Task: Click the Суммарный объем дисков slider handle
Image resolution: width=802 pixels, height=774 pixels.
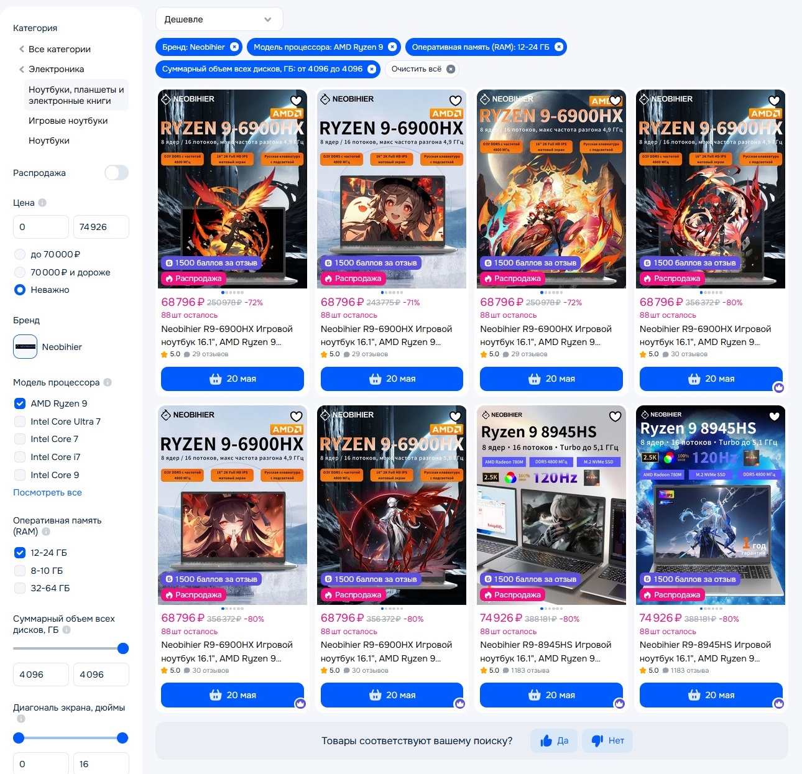Action: (x=123, y=648)
